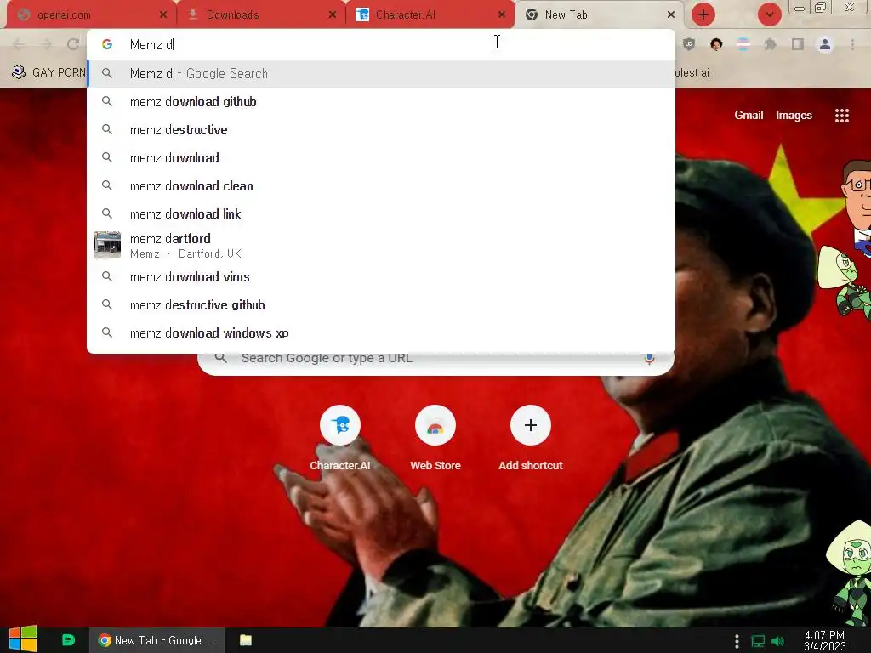Click the Search Google or type a URL box

[436, 361]
